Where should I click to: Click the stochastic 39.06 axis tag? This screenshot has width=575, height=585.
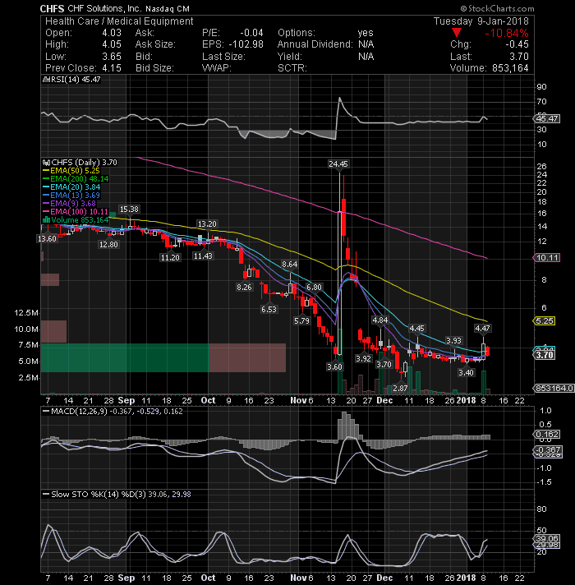click(546, 538)
